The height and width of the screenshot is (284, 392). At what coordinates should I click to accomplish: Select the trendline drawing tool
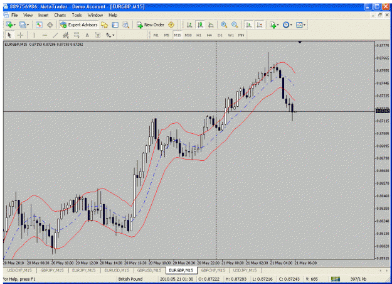55,35
